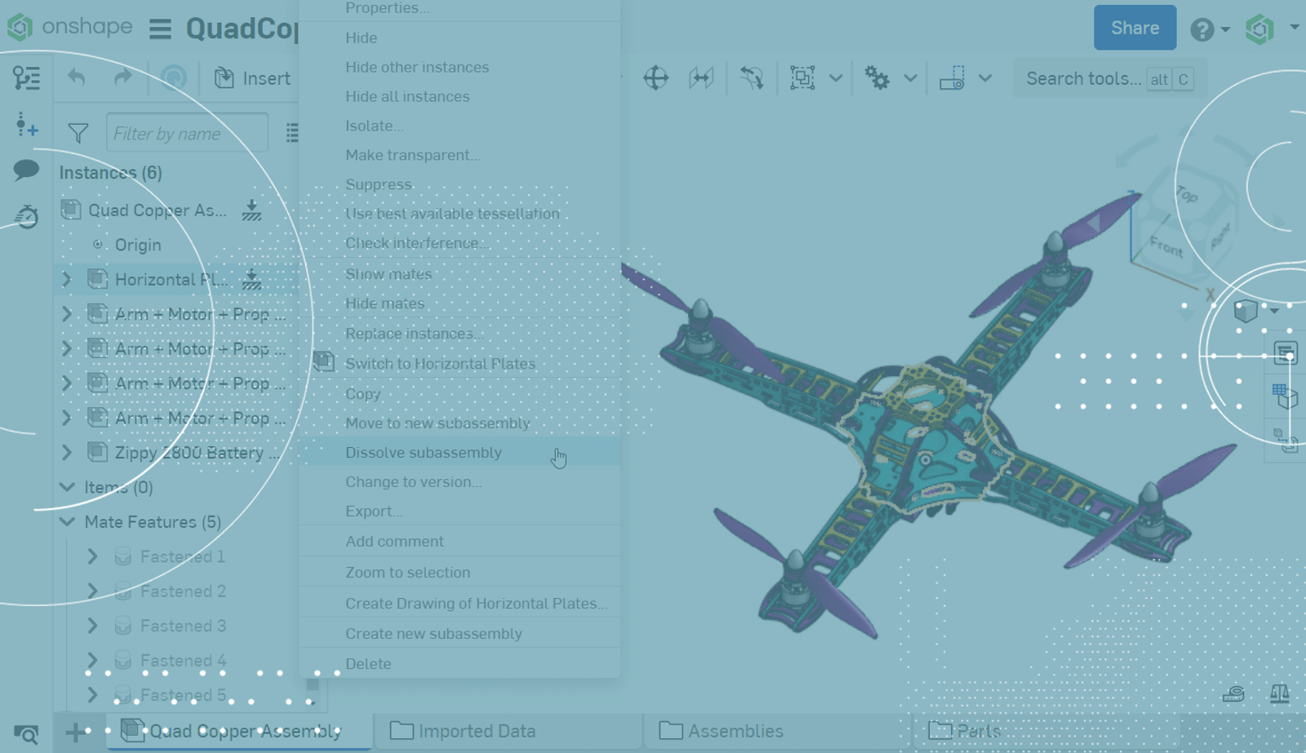Click the help question mark icon
The width and height of the screenshot is (1306, 753).
click(x=1202, y=29)
